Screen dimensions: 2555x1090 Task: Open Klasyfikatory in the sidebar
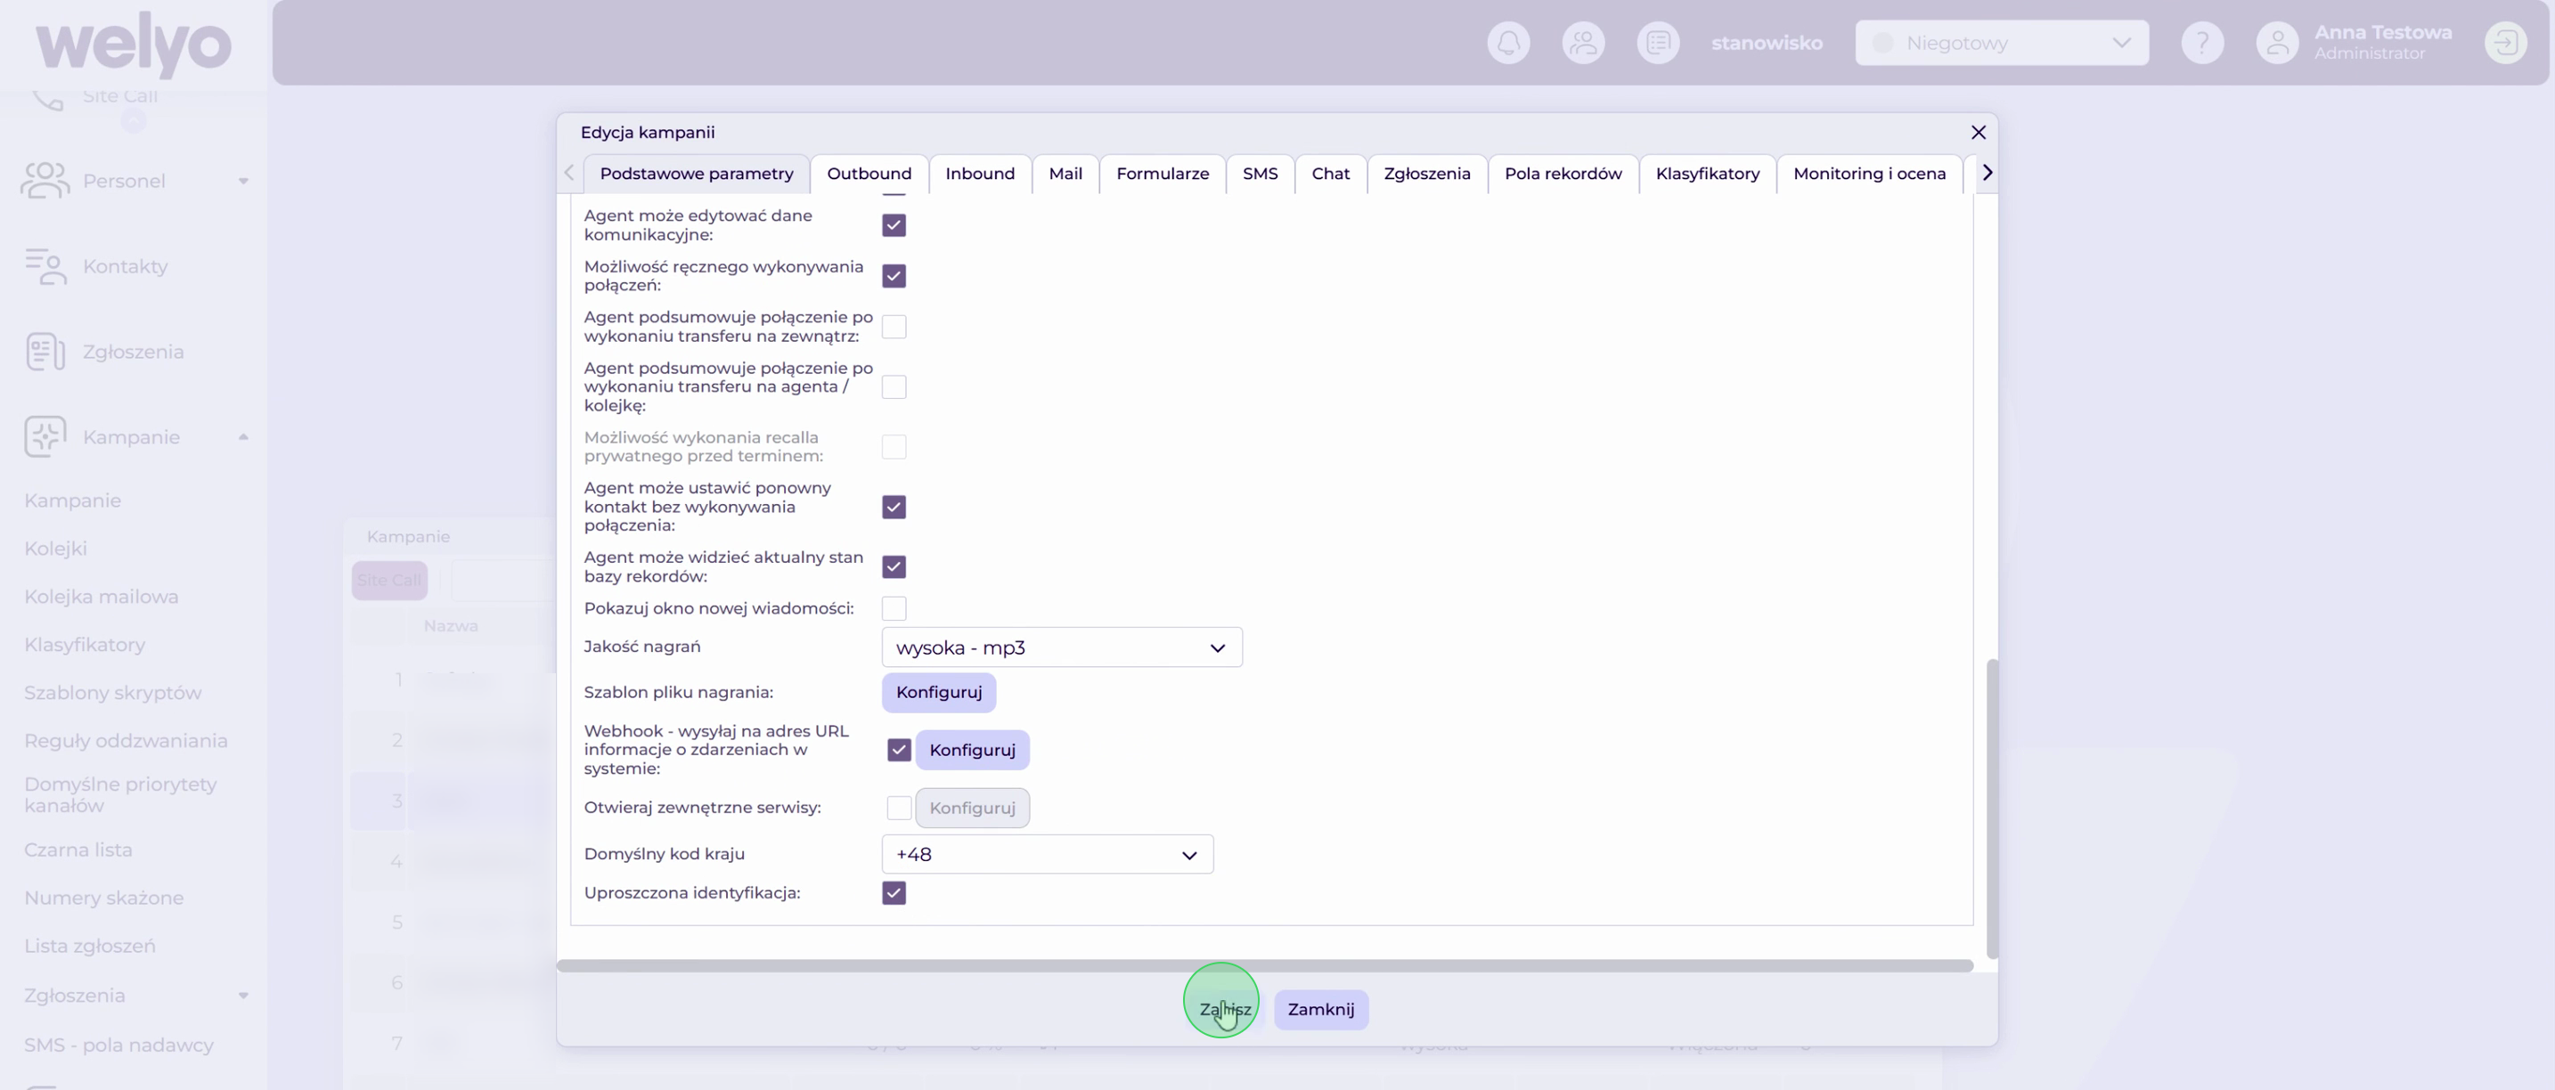pos(85,645)
